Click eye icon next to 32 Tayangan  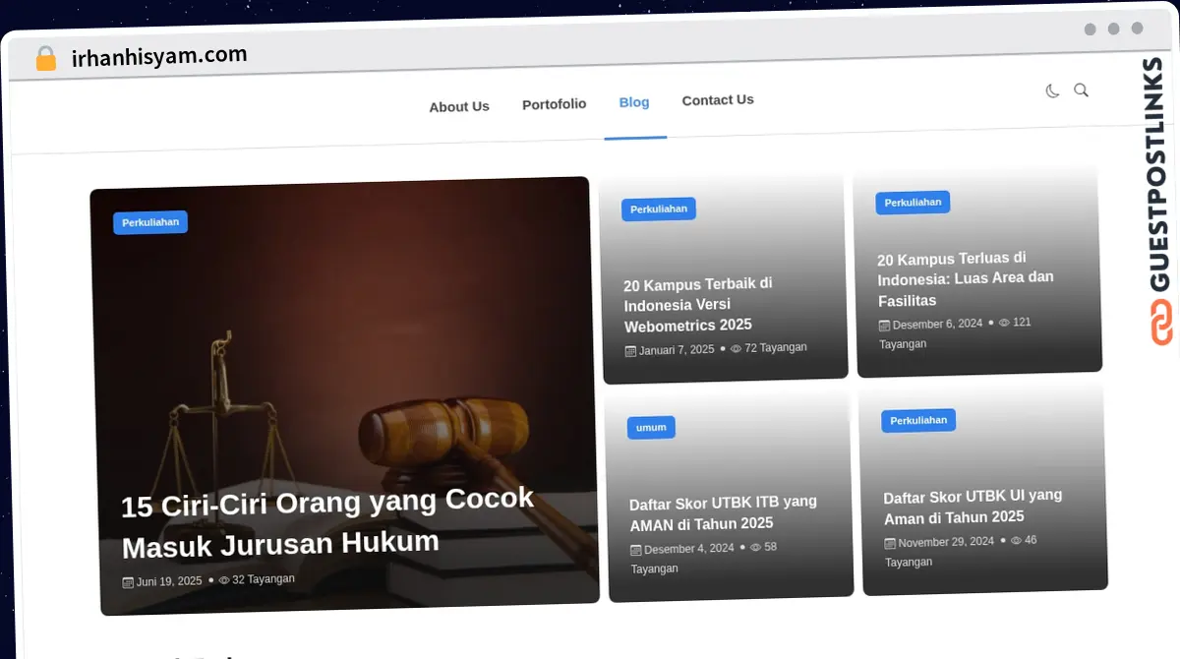point(224,580)
